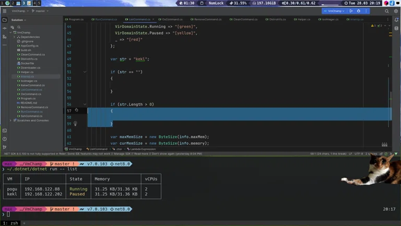Click the locate file icon in Solution panel

click(13, 27)
